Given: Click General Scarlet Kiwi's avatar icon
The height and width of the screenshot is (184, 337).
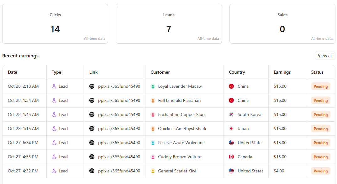Looking at the screenshot, I should click(153, 171).
